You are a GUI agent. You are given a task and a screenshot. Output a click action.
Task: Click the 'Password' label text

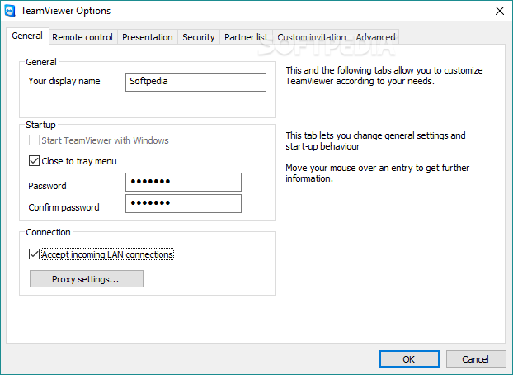[x=47, y=186]
